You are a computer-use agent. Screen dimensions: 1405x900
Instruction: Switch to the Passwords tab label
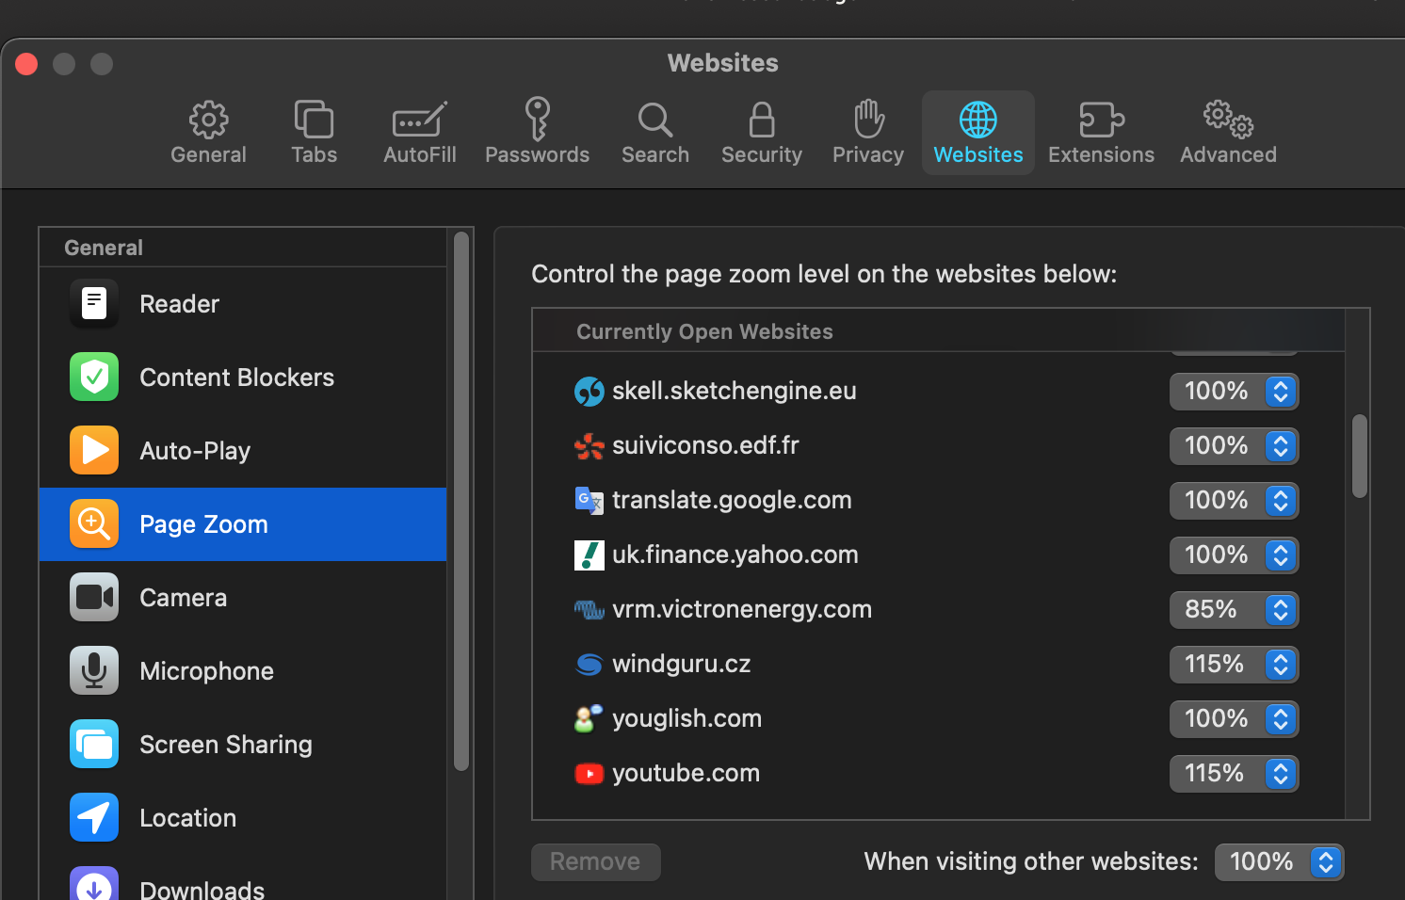point(537,154)
